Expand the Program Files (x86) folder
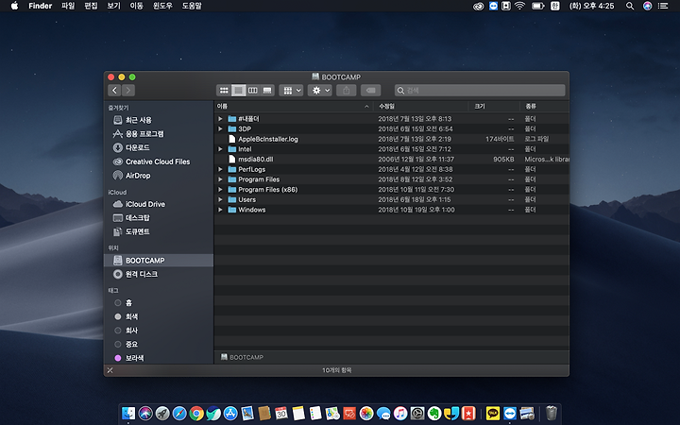Screen dimensions: 680x425 (220, 190)
